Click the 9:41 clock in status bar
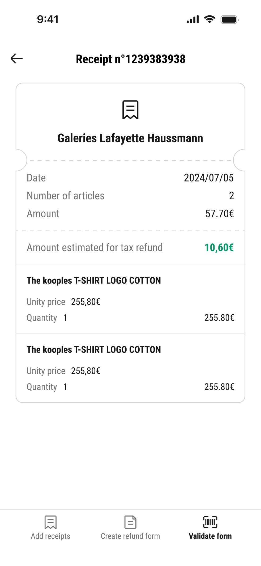Image resolution: width=261 pixels, height=566 pixels. tap(48, 19)
